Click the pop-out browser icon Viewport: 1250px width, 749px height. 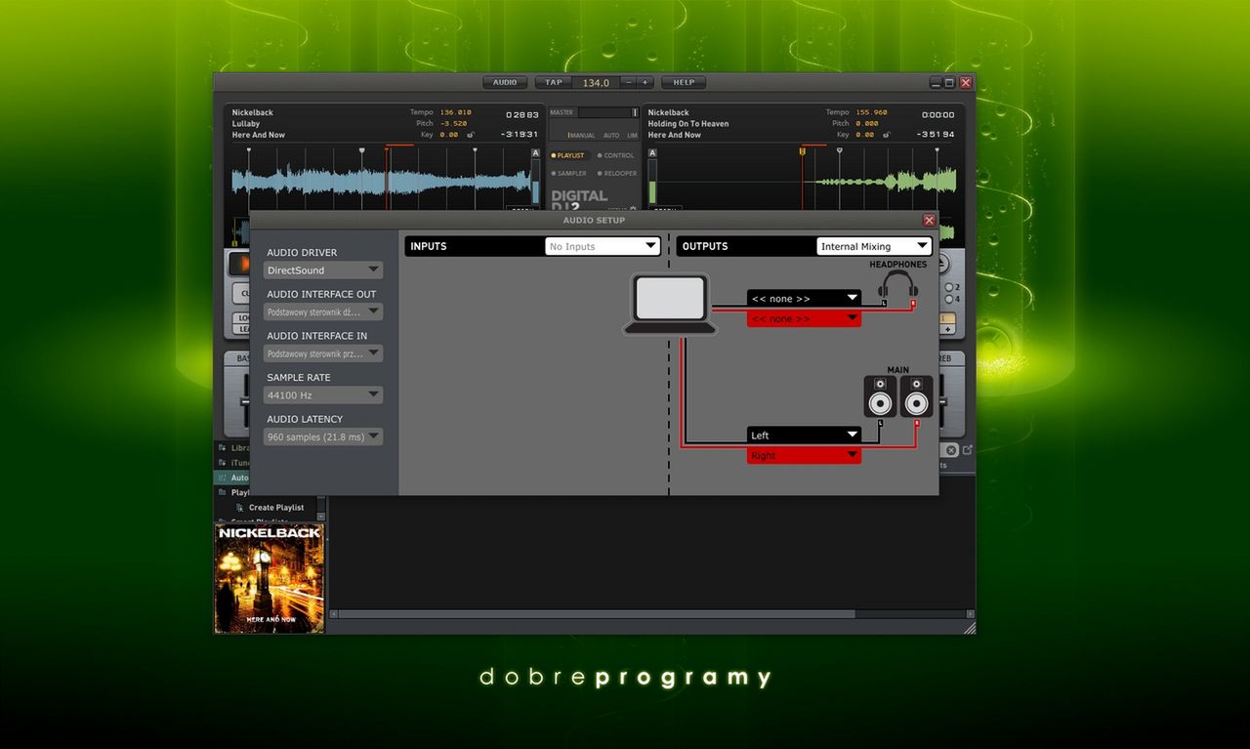click(x=968, y=450)
